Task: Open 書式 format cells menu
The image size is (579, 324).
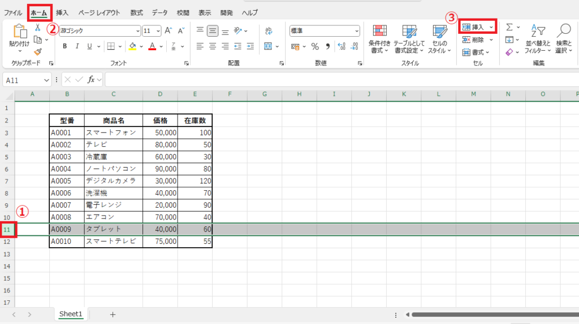Action: 476,52
